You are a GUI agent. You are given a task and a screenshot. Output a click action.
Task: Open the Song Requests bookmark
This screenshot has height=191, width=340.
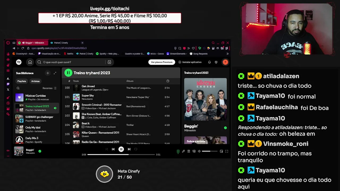pyautogui.click(x=198, y=54)
